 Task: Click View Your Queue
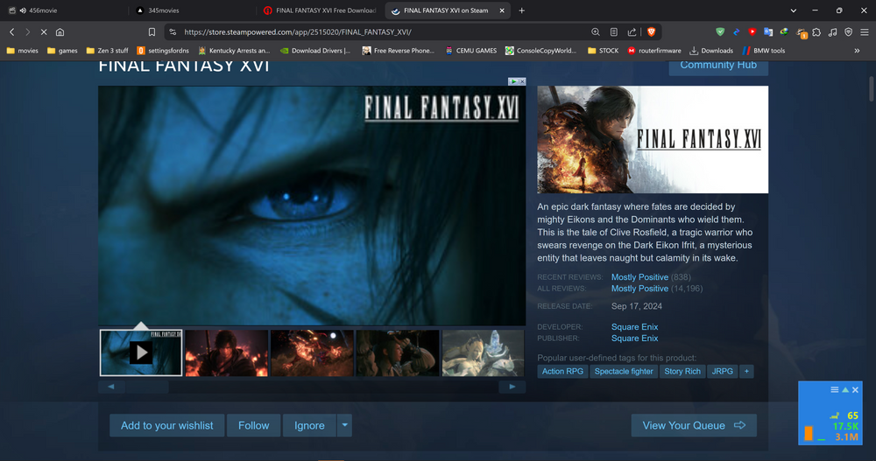pos(694,425)
